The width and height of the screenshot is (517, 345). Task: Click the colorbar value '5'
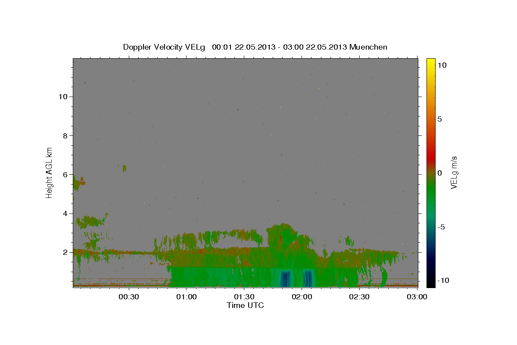[x=439, y=119]
